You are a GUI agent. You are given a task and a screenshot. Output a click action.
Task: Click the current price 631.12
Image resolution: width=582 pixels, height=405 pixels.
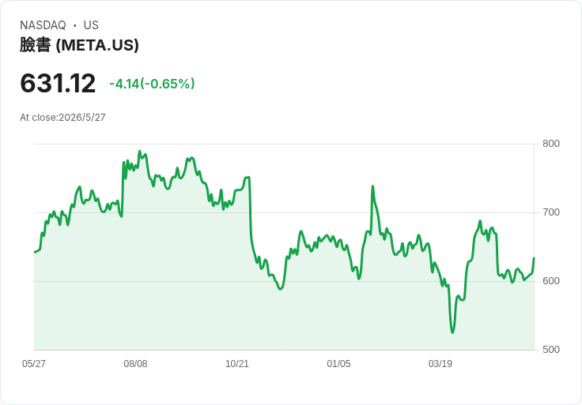[x=58, y=83]
